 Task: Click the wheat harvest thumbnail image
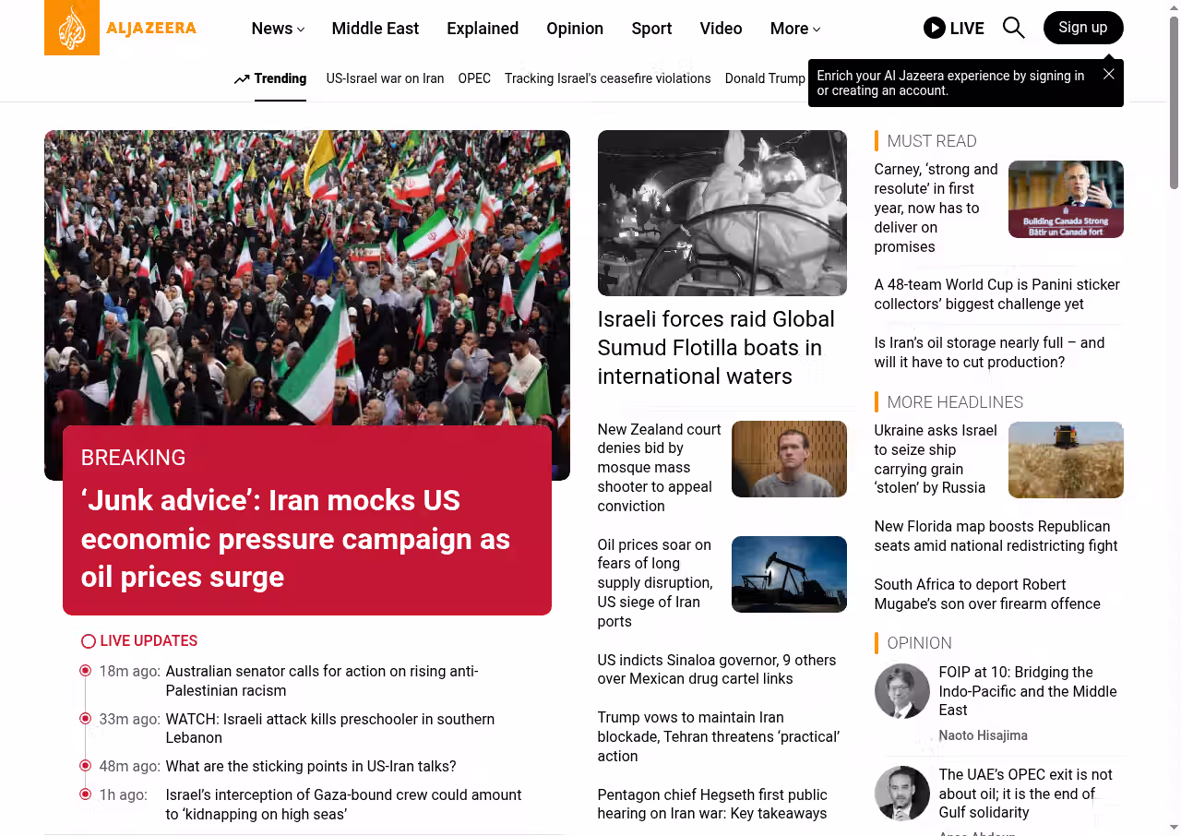(x=1066, y=460)
